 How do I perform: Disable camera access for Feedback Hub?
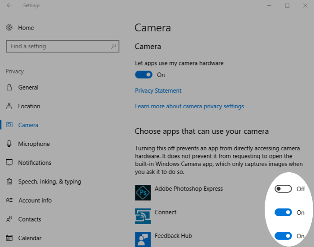point(283,236)
